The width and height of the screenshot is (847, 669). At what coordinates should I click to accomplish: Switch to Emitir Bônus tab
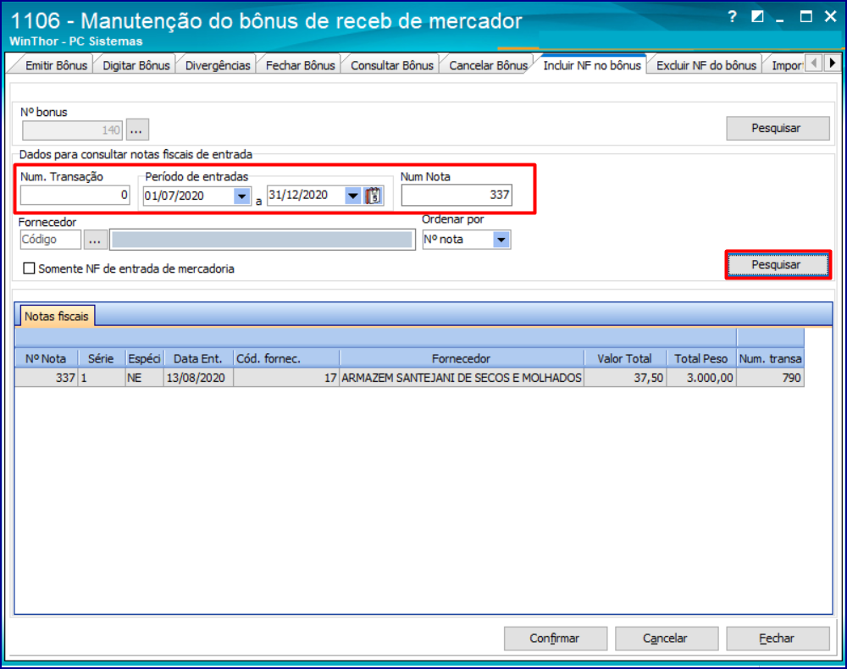(56, 65)
